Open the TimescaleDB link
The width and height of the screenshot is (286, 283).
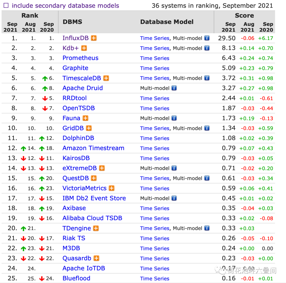[x=82, y=78]
